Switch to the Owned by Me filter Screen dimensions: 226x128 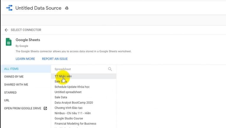(14, 77)
